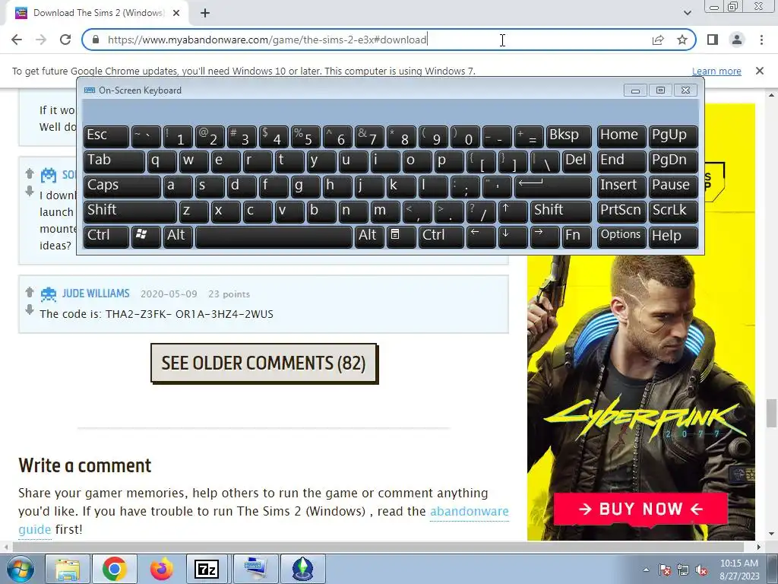The image size is (778, 584).
Task: Downvote Jude Williams' comment
Action: pyautogui.click(x=30, y=309)
